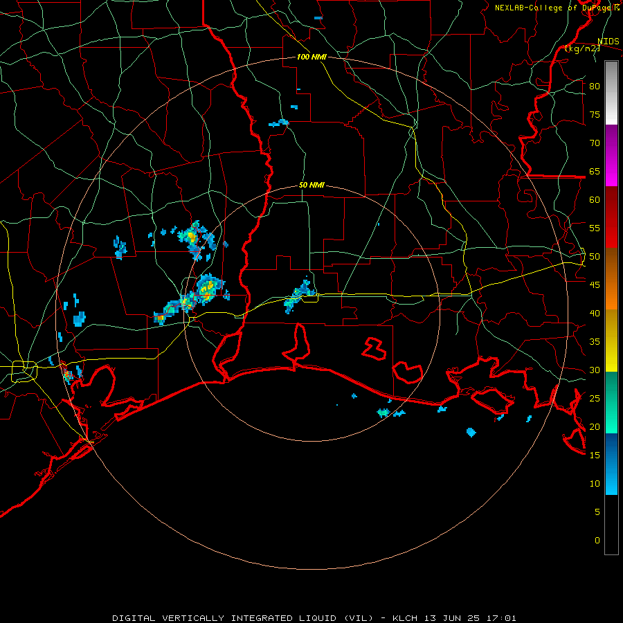
Task: Click the 15 value on the color scale
Action: 595,455
